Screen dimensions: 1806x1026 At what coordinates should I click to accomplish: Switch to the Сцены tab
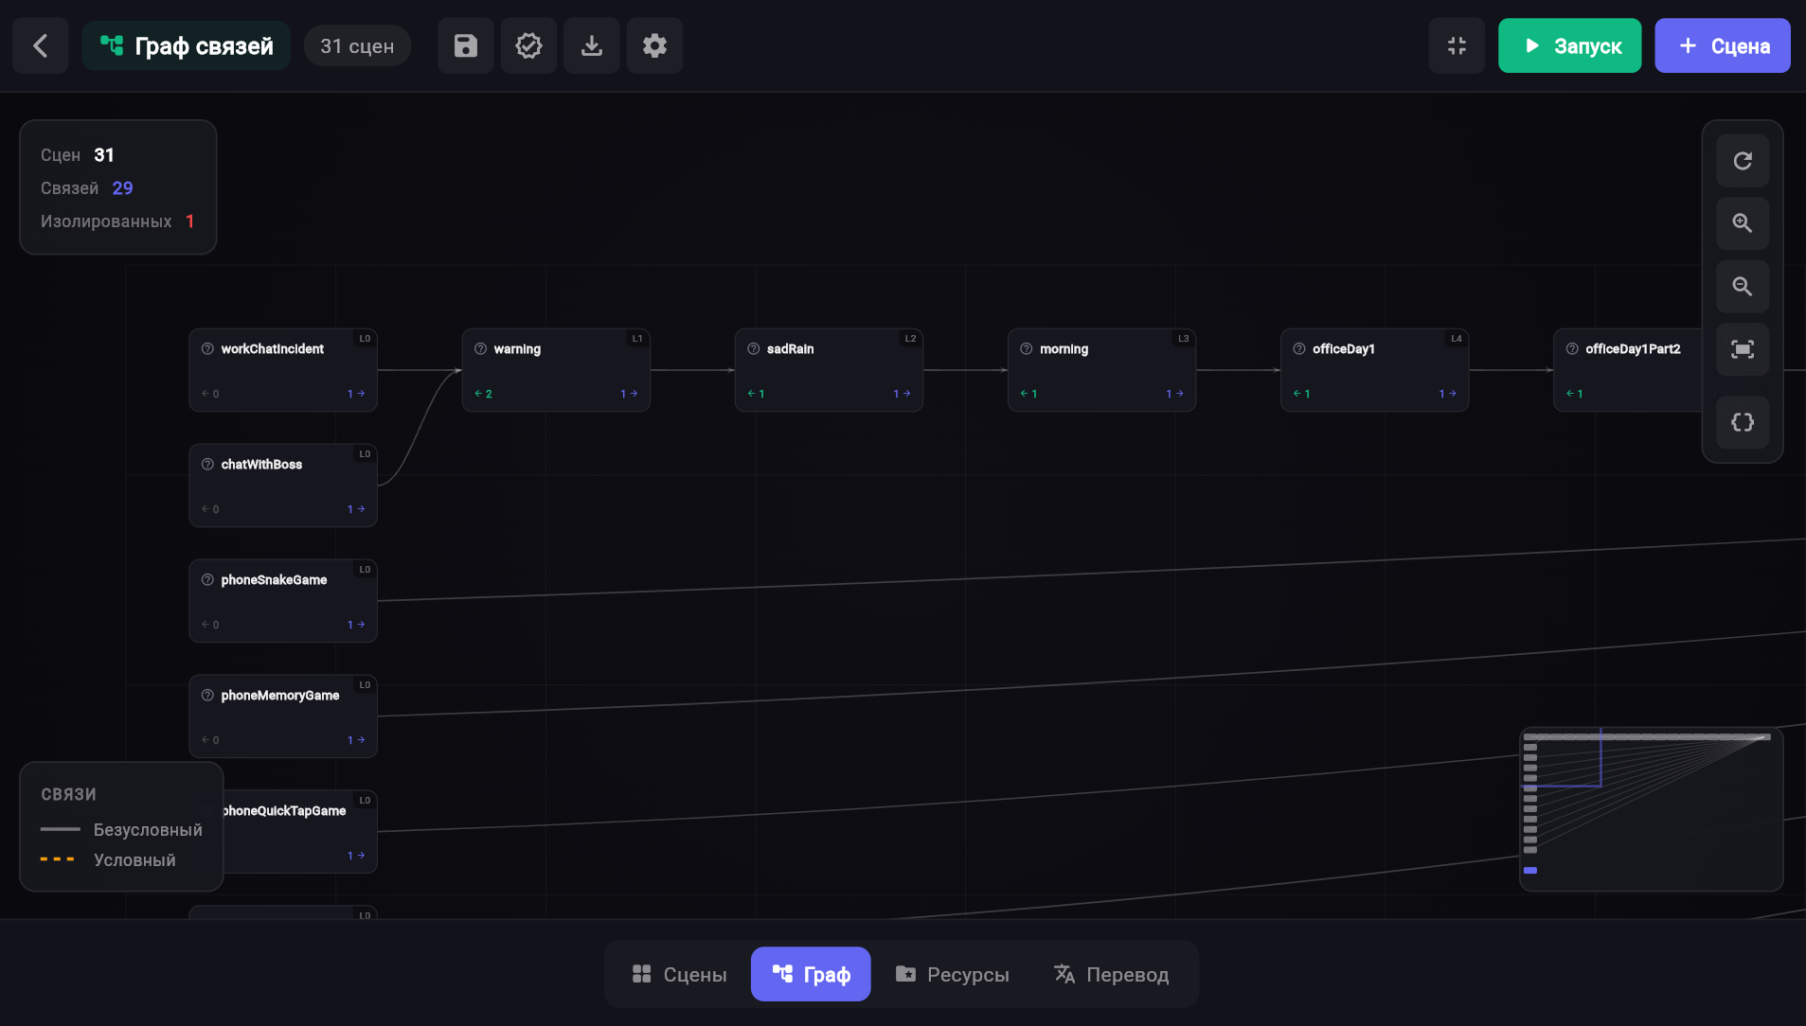click(x=679, y=974)
